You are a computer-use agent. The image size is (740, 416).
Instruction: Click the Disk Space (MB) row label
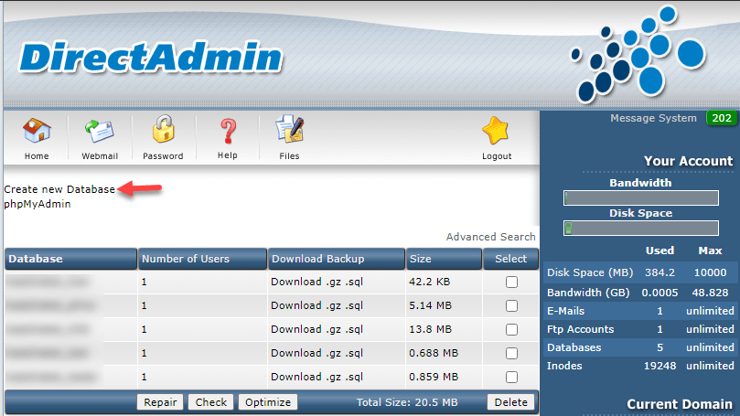pos(590,272)
